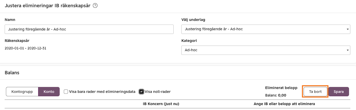
Task: Click dropdown arrow of Välj underlag
Action: (x=347, y=29)
